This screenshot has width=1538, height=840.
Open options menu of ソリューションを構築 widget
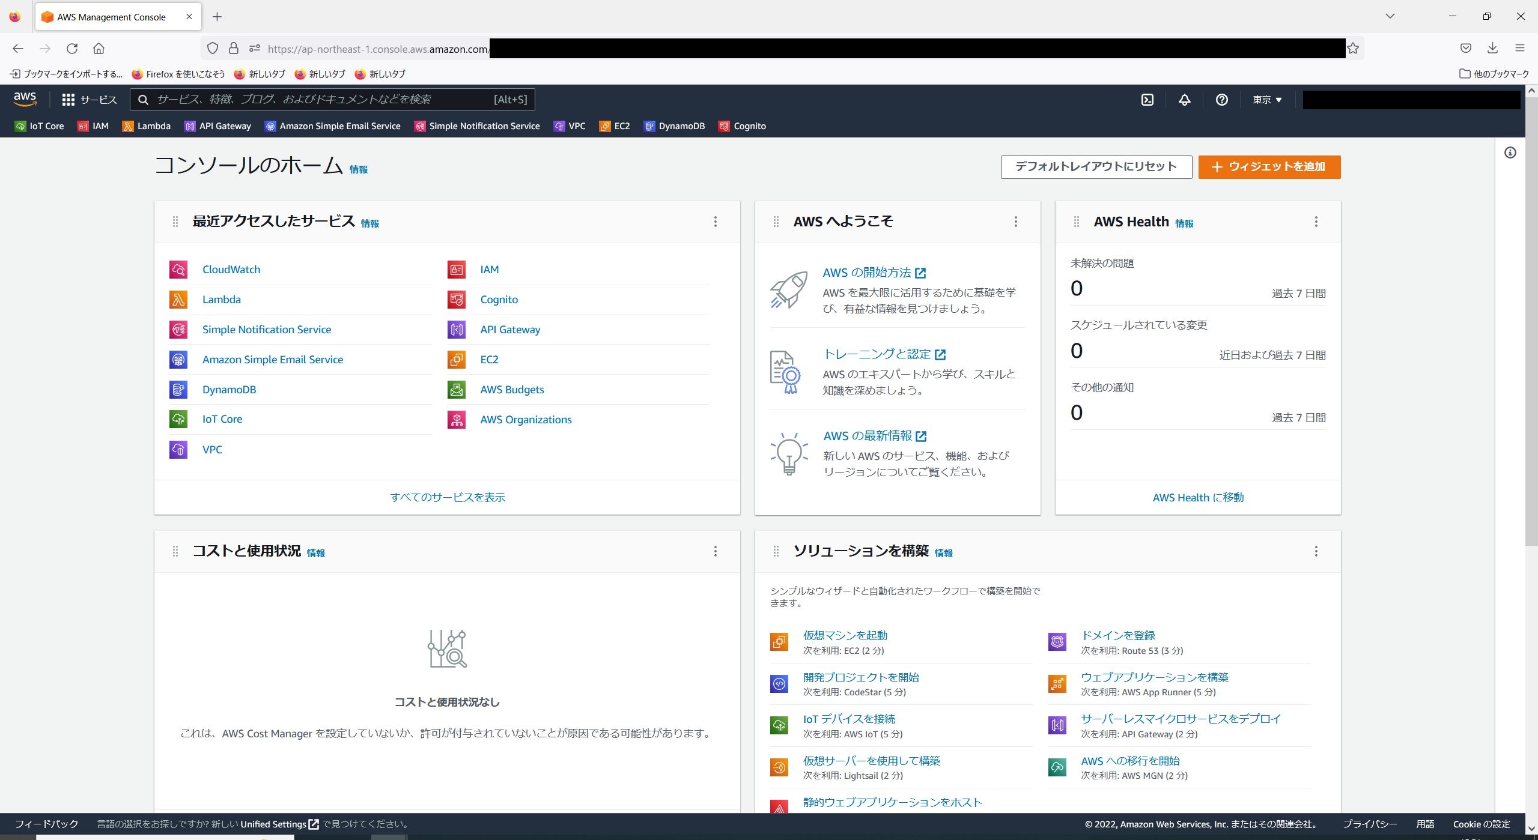point(1316,551)
